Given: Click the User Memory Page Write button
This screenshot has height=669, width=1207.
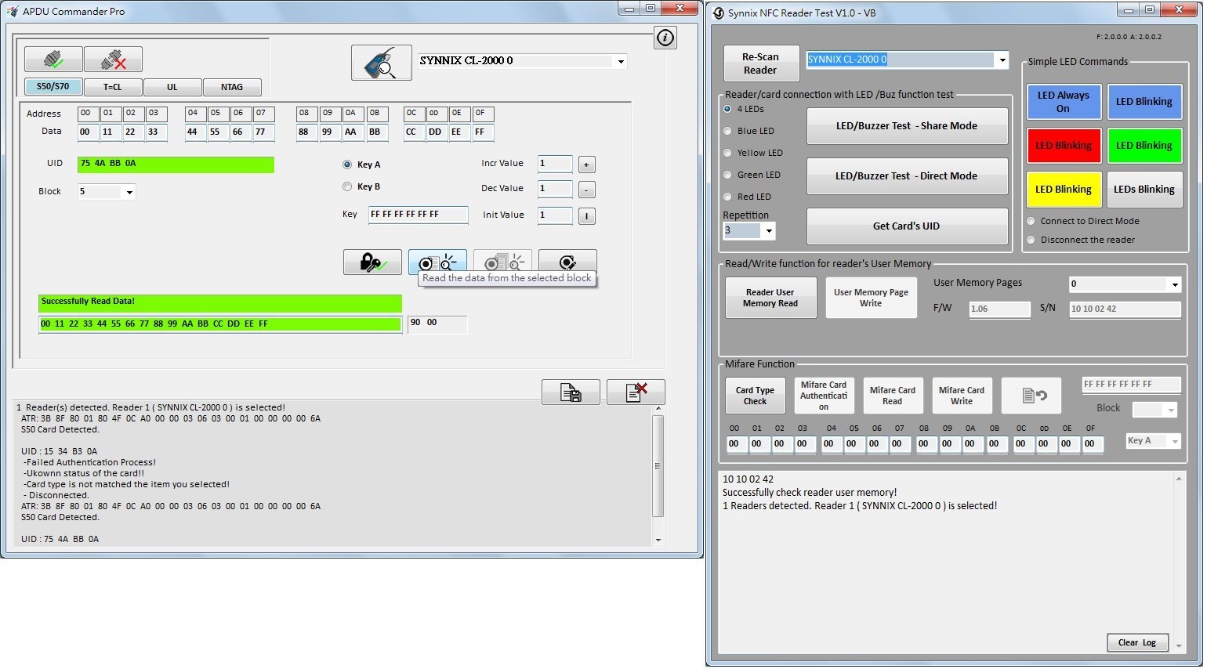Looking at the screenshot, I should pos(871,298).
